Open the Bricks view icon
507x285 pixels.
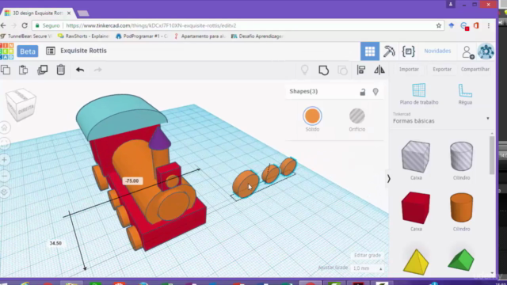point(409,51)
